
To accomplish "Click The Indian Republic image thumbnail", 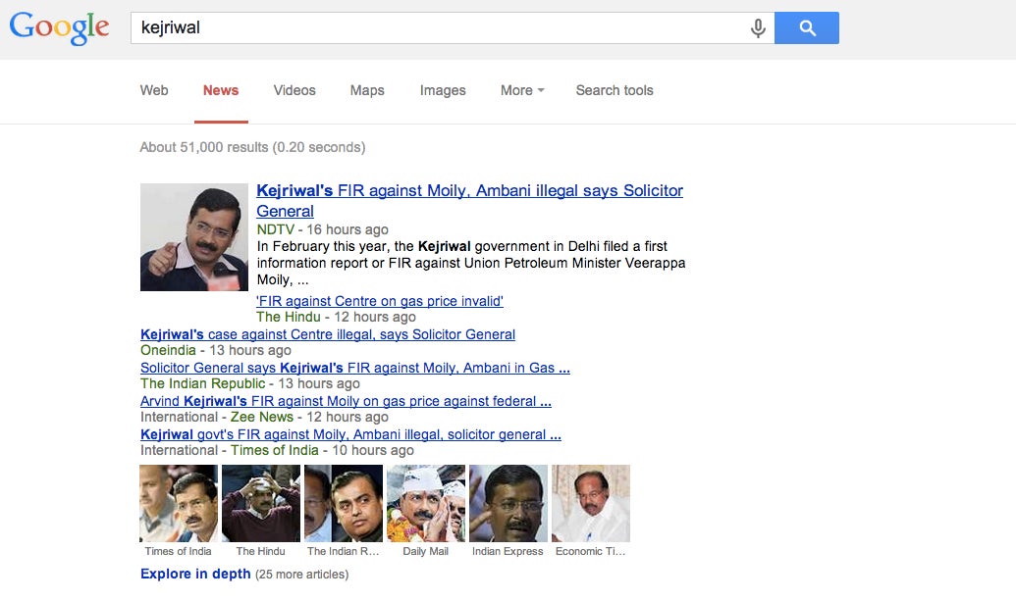I will pos(343,503).
